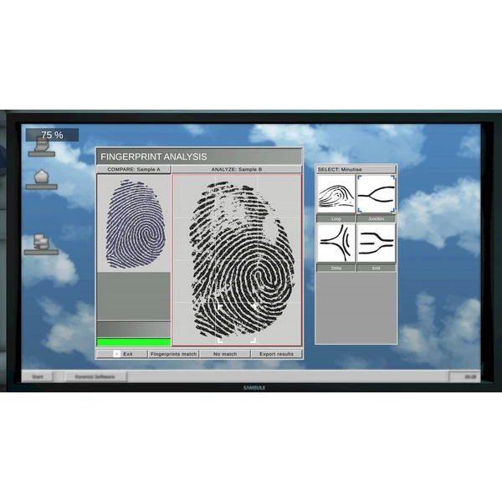Image resolution: width=502 pixels, height=502 pixels.
Task: Click the Delta label button
Action: (336, 268)
